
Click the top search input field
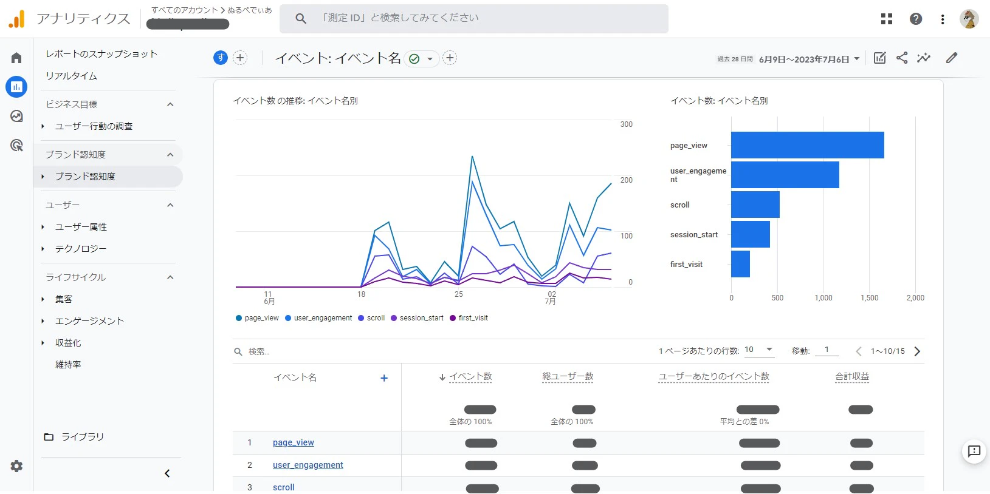[x=474, y=18]
